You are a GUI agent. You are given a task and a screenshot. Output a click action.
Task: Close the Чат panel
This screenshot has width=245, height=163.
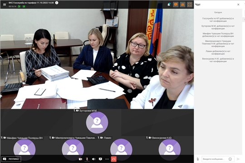[x=238, y=5]
